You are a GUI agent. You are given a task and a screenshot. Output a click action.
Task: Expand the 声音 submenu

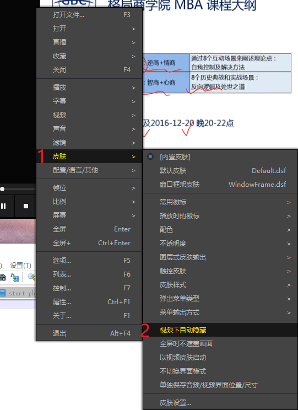click(89, 128)
